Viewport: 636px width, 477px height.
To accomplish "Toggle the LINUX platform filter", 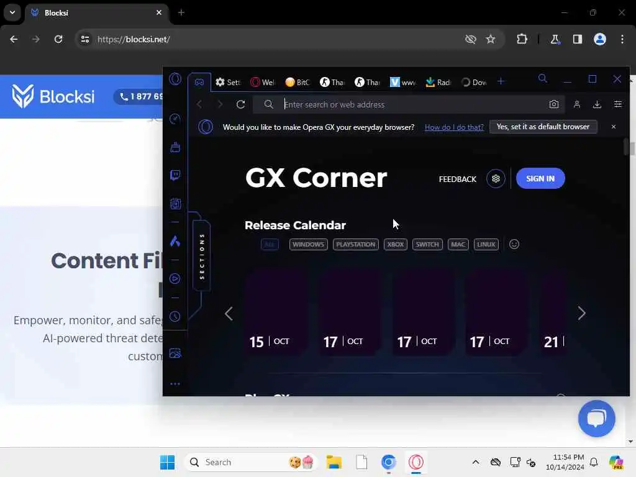I will click(x=486, y=244).
